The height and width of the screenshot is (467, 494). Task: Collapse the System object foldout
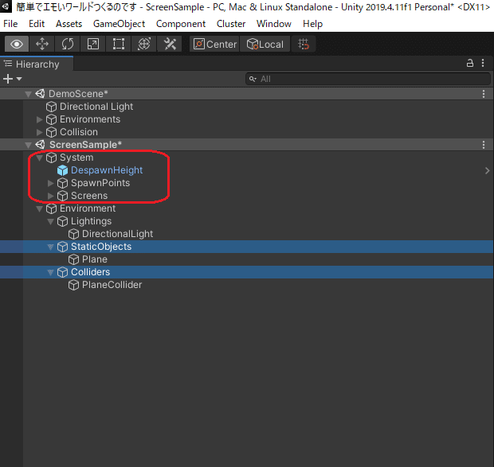click(39, 158)
